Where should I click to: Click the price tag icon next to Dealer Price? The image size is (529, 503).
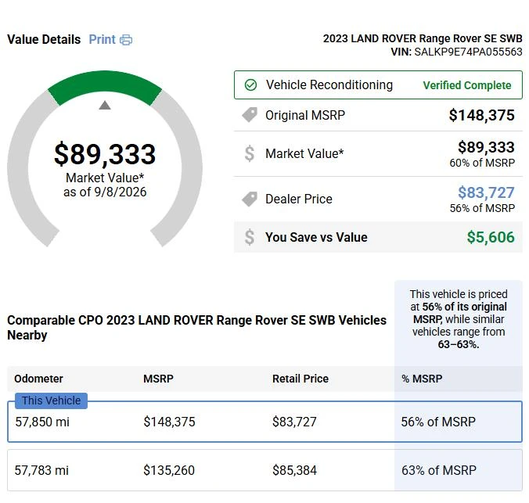[250, 199]
